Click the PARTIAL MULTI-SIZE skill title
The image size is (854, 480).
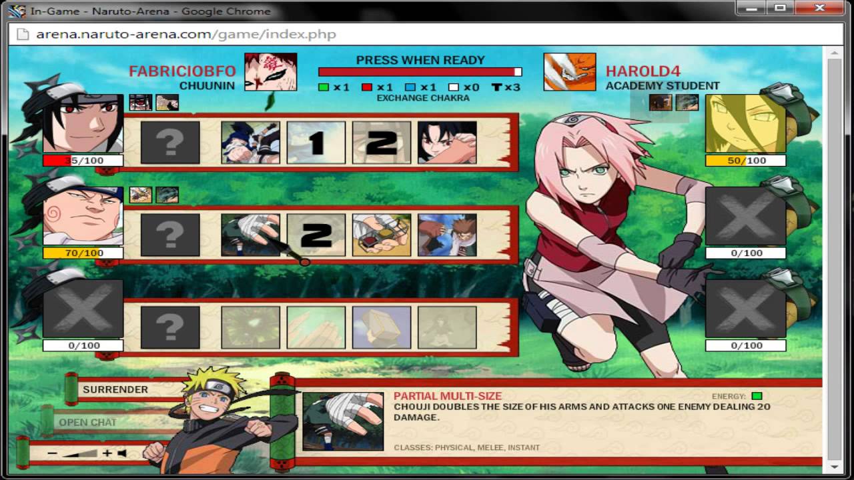tap(448, 397)
